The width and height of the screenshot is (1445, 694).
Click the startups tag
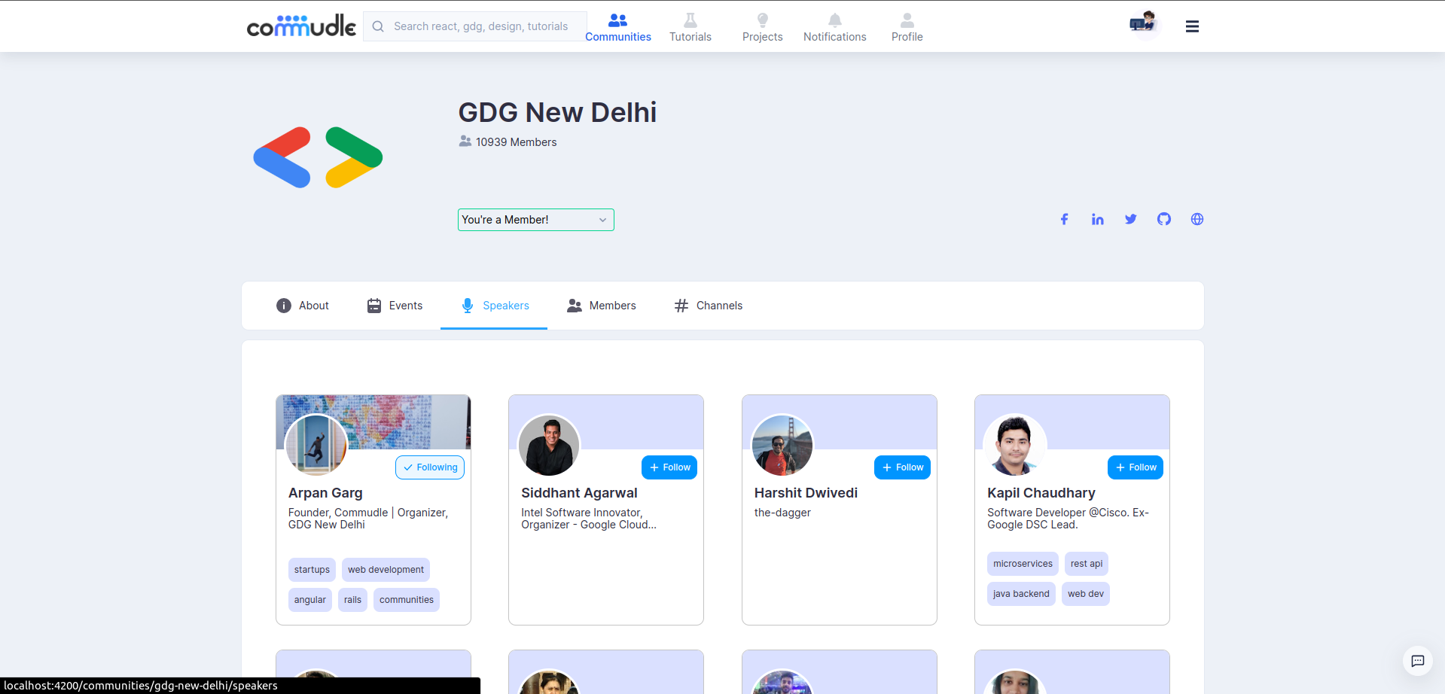point(312,570)
